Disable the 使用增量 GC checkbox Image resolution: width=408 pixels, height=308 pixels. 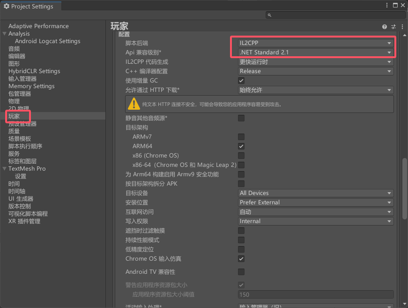point(241,81)
